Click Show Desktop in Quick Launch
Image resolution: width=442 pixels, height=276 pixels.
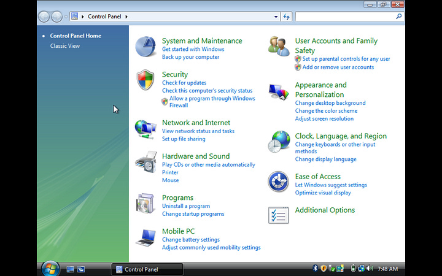(70, 269)
